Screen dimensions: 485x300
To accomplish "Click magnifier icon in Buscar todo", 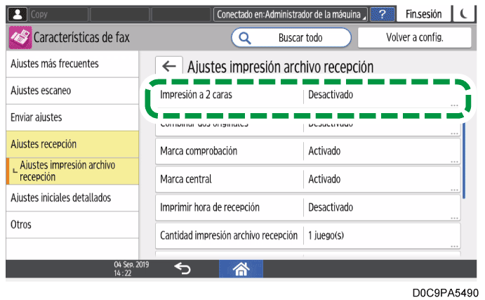I will click(x=246, y=37).
